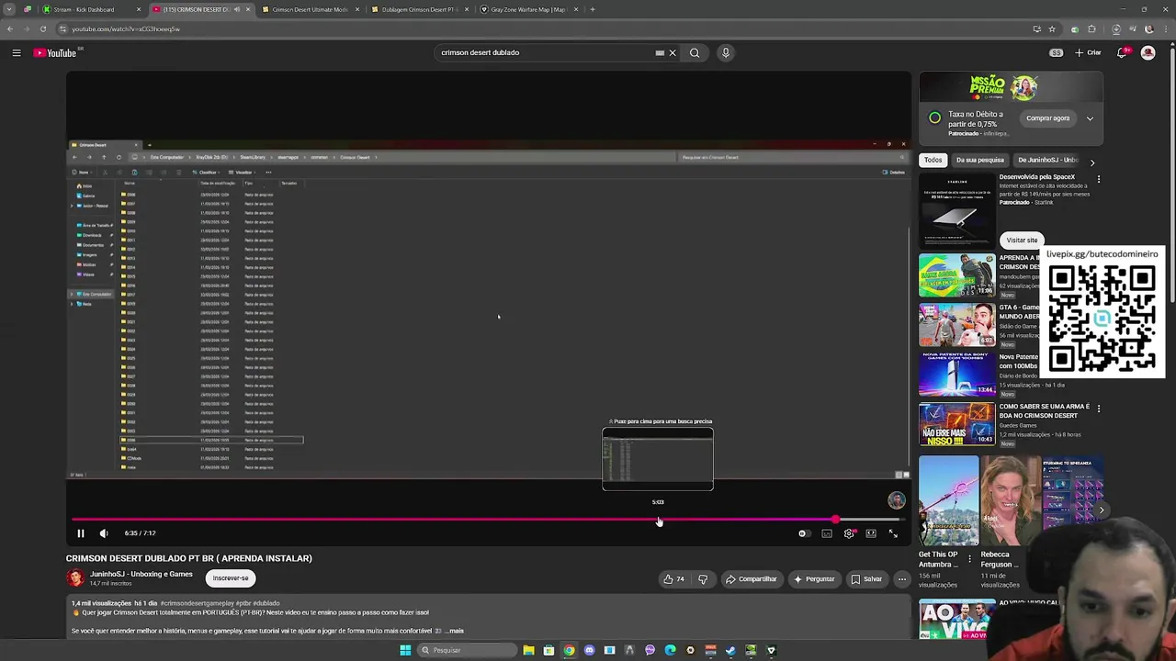Open the Windows Start menu
Screen dimensions: 1176x661
405,650
